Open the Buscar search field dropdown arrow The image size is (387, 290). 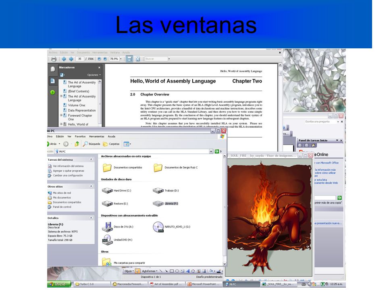click(169, 59)
